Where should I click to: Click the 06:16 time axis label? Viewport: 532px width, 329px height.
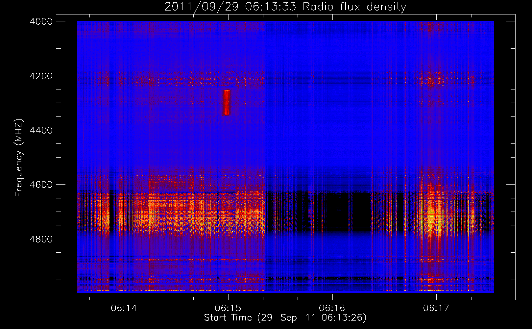pos(332,308)
